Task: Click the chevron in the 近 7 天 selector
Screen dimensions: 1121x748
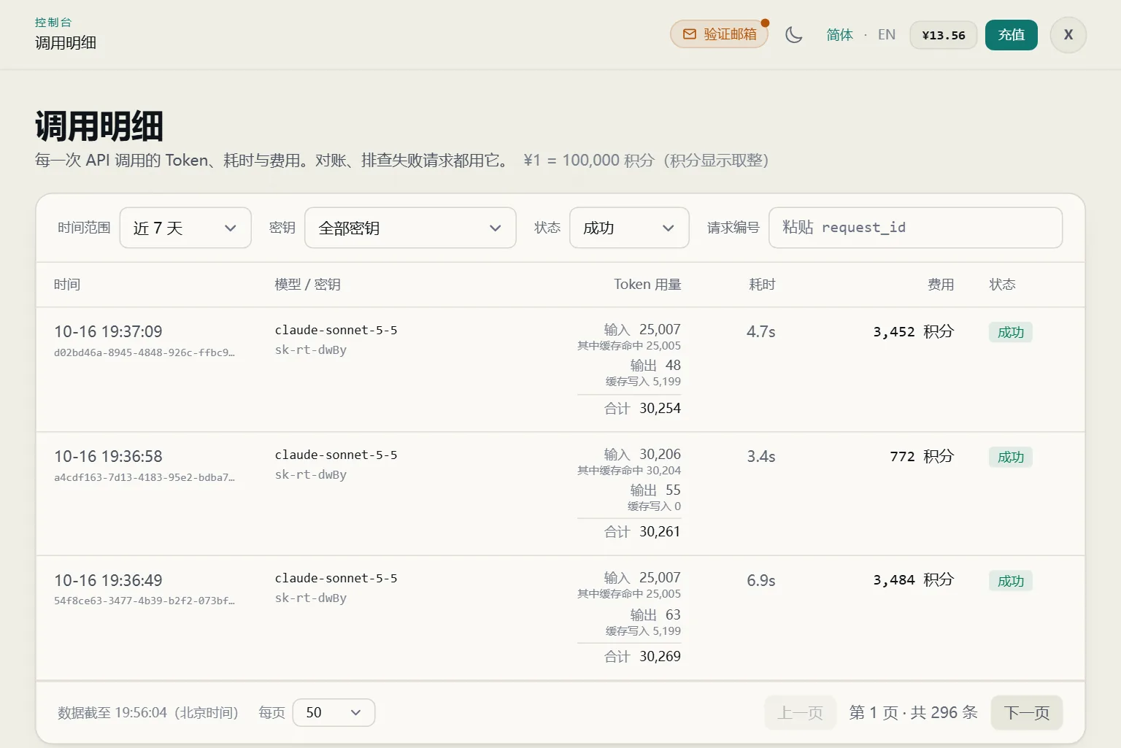Action: 231,228
